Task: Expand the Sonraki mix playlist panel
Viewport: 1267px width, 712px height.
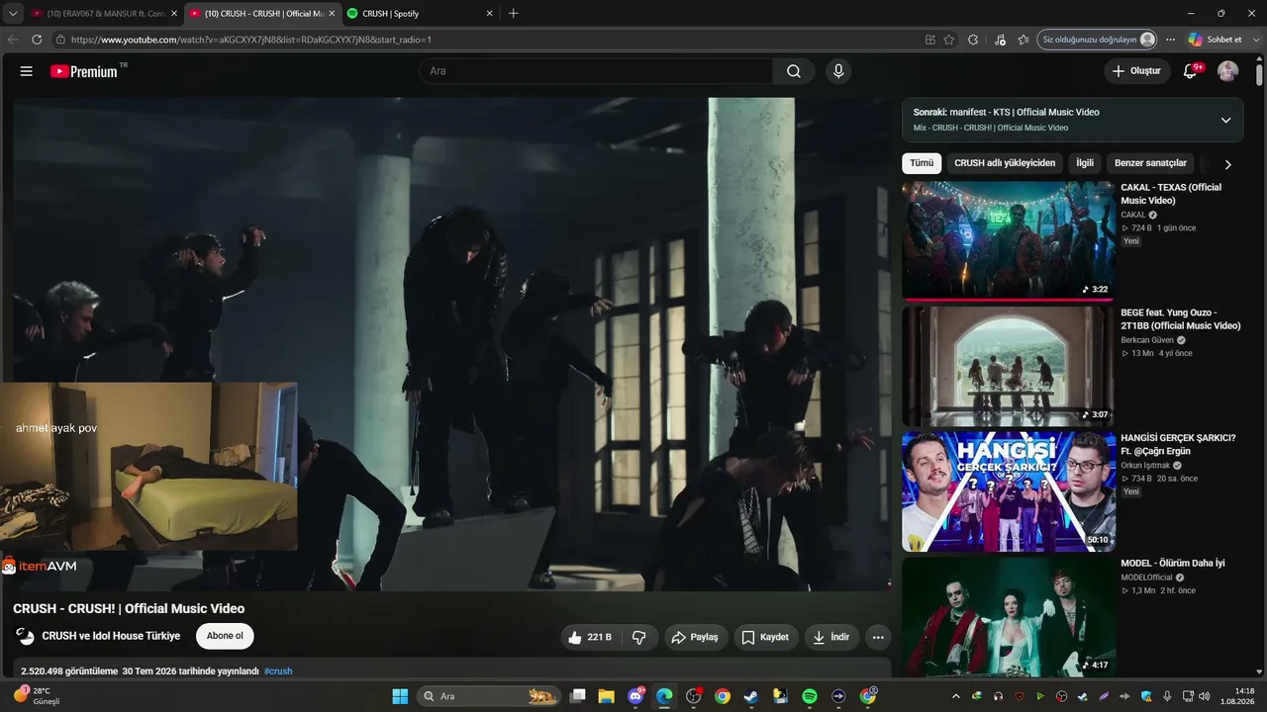Action: click(1225, 120)
